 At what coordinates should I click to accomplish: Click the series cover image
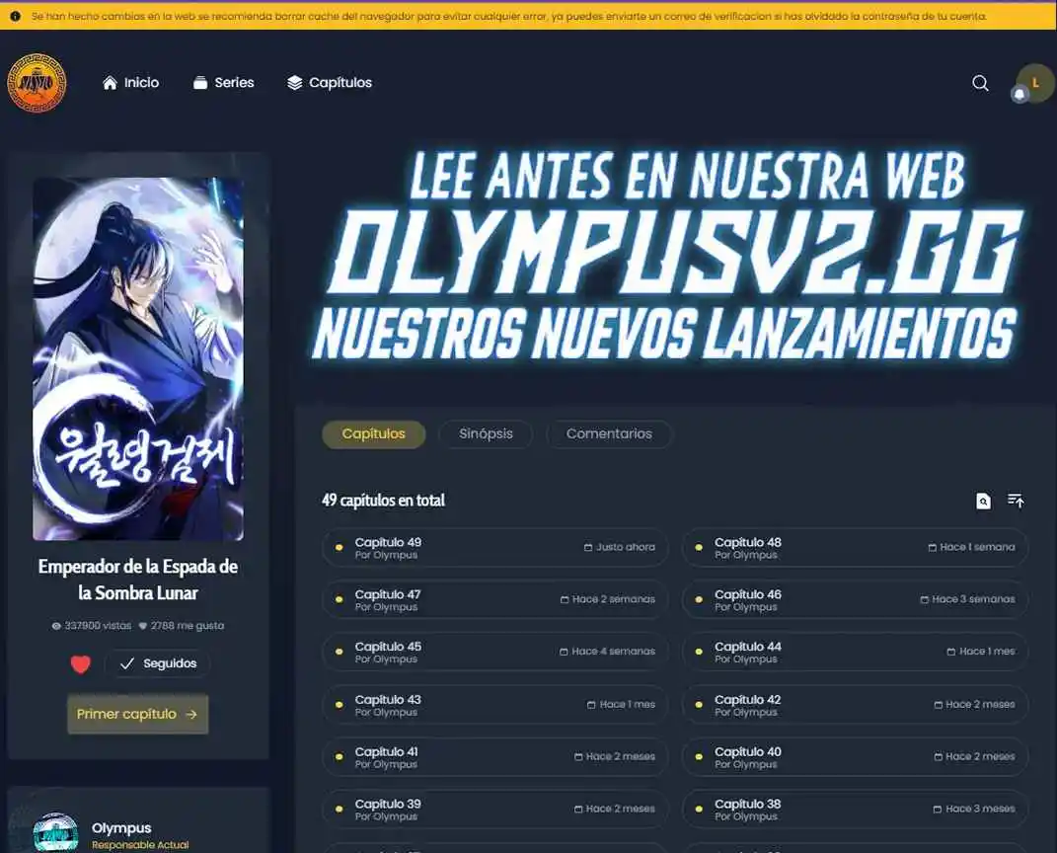tap(138, 358)
